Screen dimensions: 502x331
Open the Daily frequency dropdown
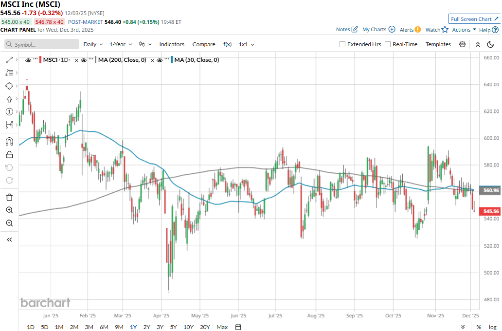tap(93, 44)
